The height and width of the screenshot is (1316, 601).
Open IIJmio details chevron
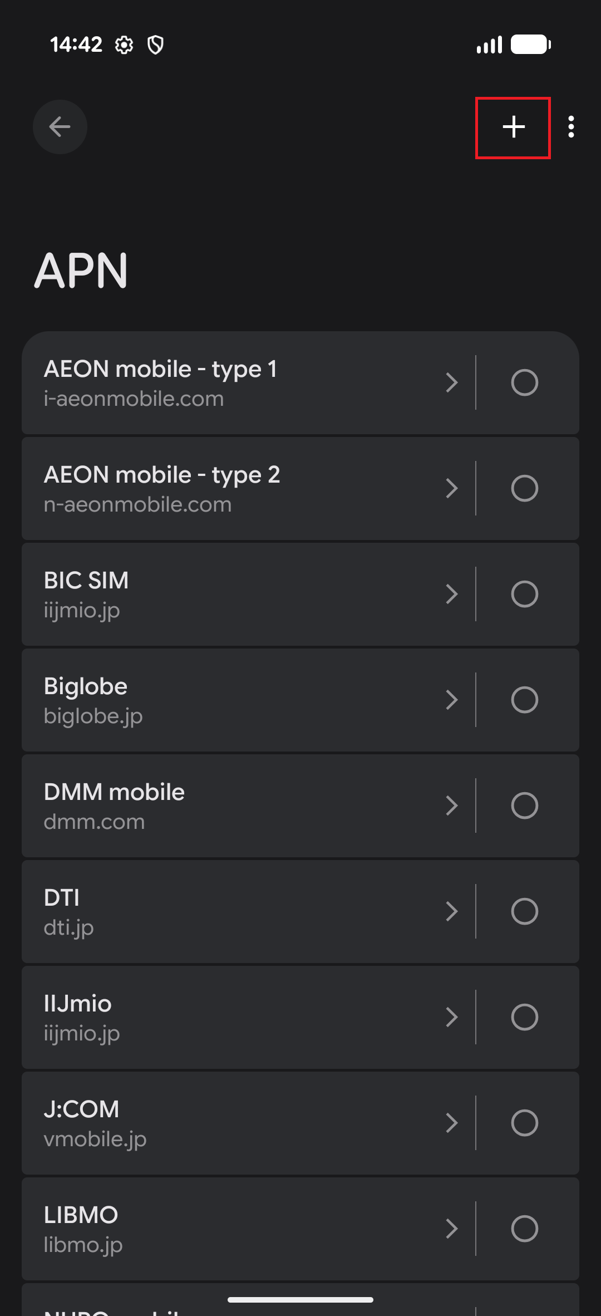[452, 1017]
